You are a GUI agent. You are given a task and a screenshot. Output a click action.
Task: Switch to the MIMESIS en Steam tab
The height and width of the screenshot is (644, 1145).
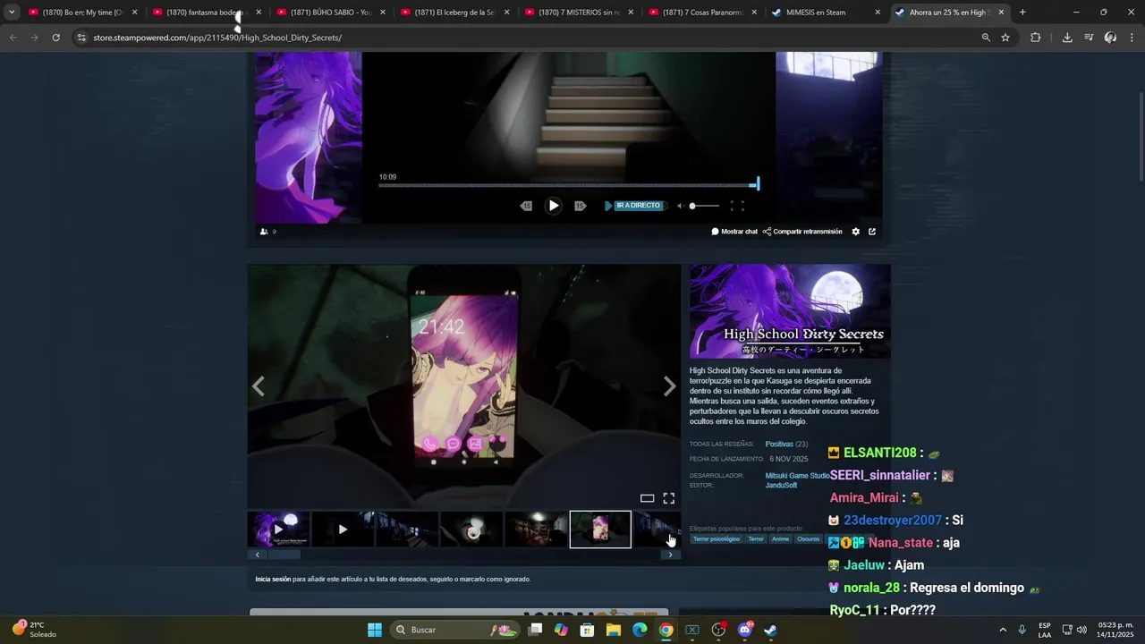pyautogui.click(x=826, y=13)
